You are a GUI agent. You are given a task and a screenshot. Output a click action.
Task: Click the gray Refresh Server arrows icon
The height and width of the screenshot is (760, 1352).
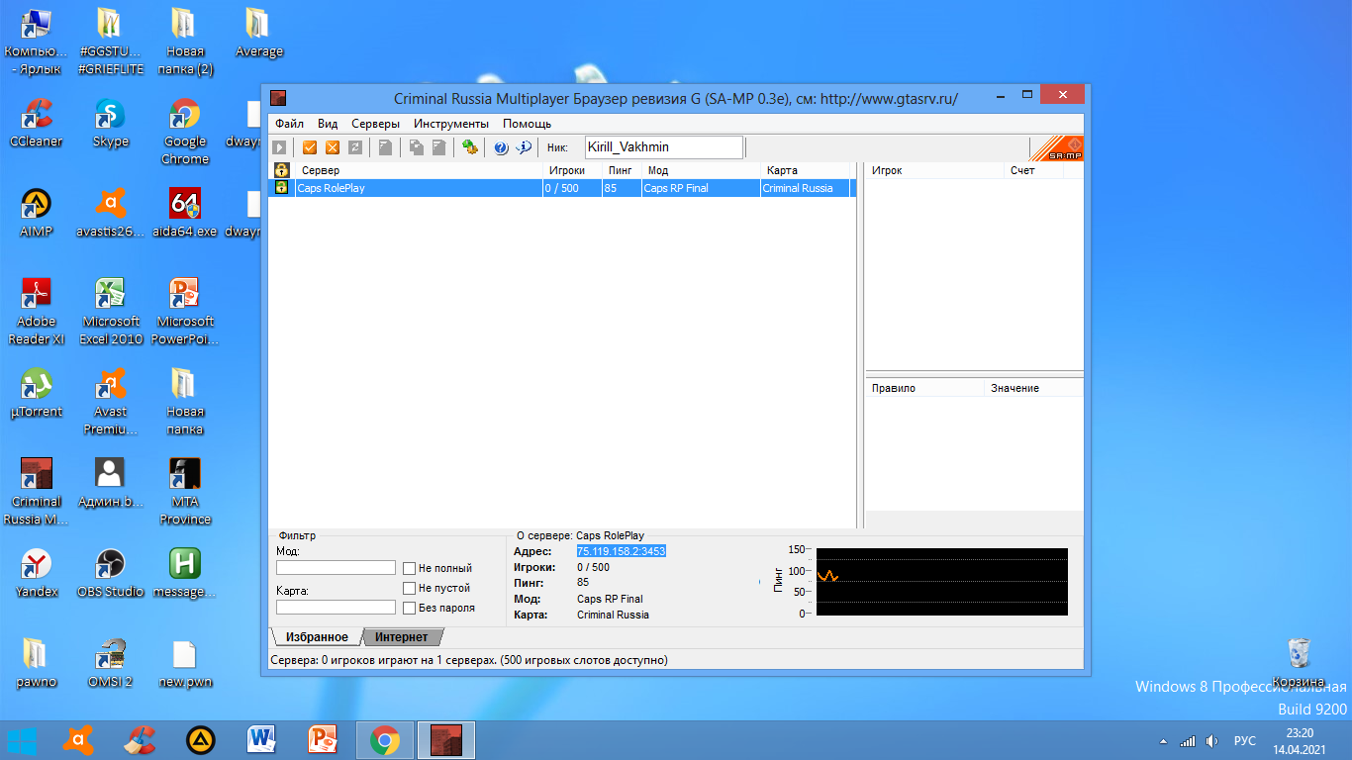coord(355,147)
